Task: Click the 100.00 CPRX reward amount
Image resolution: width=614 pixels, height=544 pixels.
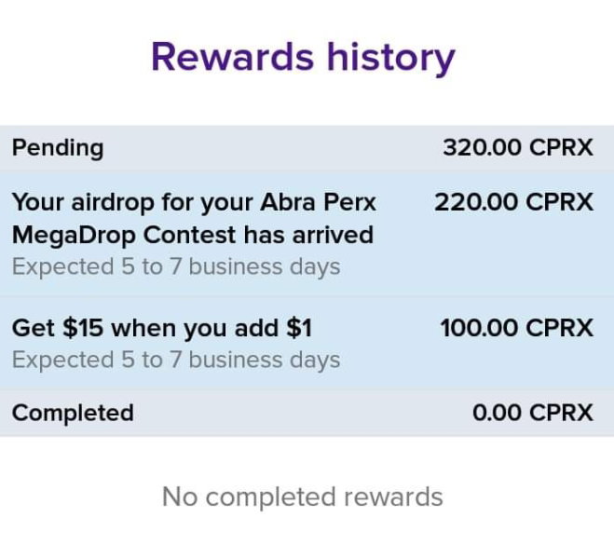Action: point(516,328)
